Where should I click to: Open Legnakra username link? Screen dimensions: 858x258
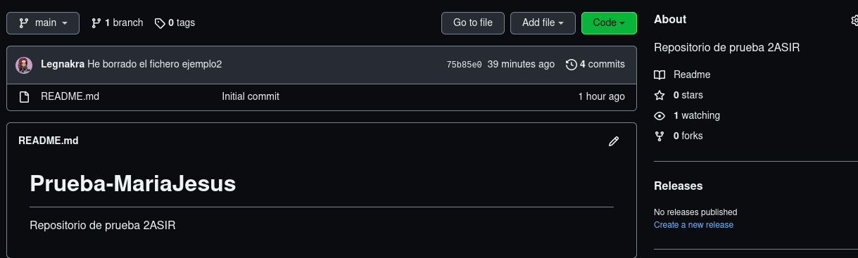pos(63,64)
